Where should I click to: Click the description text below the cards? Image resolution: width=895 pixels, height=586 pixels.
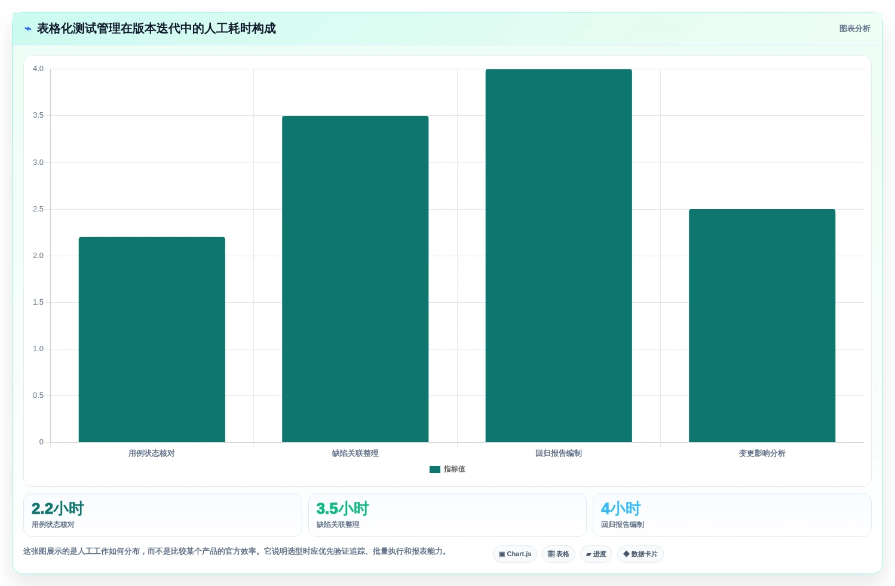point(235,551)
